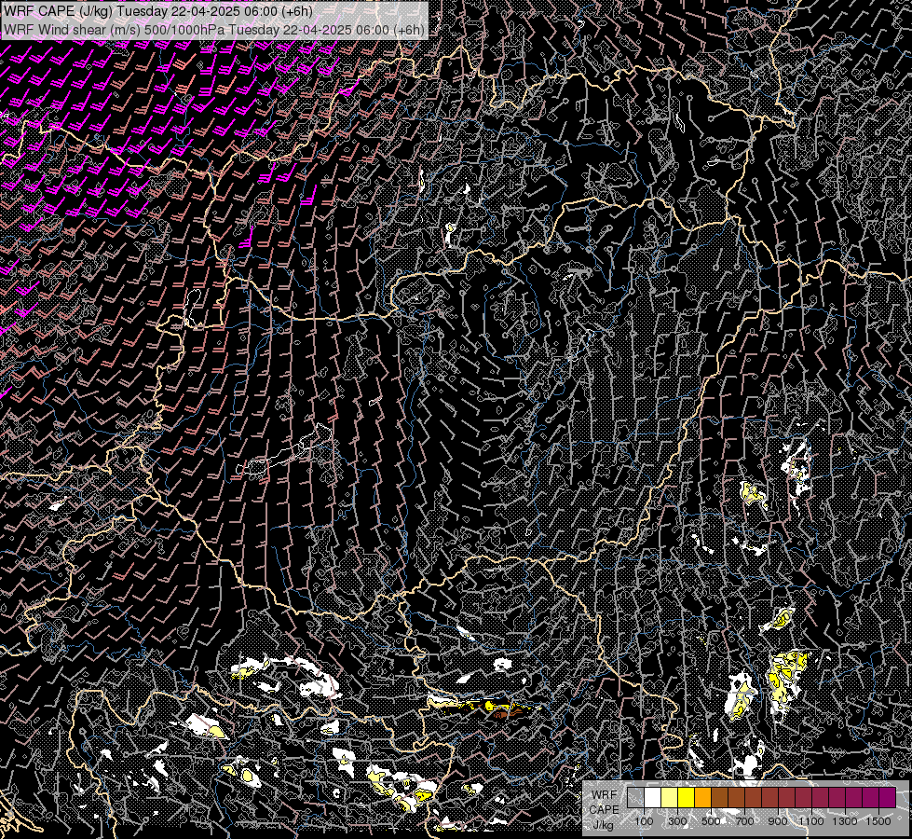Click the legend value 700
The height and width of the screenshot is (839, 912).
tap(744, 821)
